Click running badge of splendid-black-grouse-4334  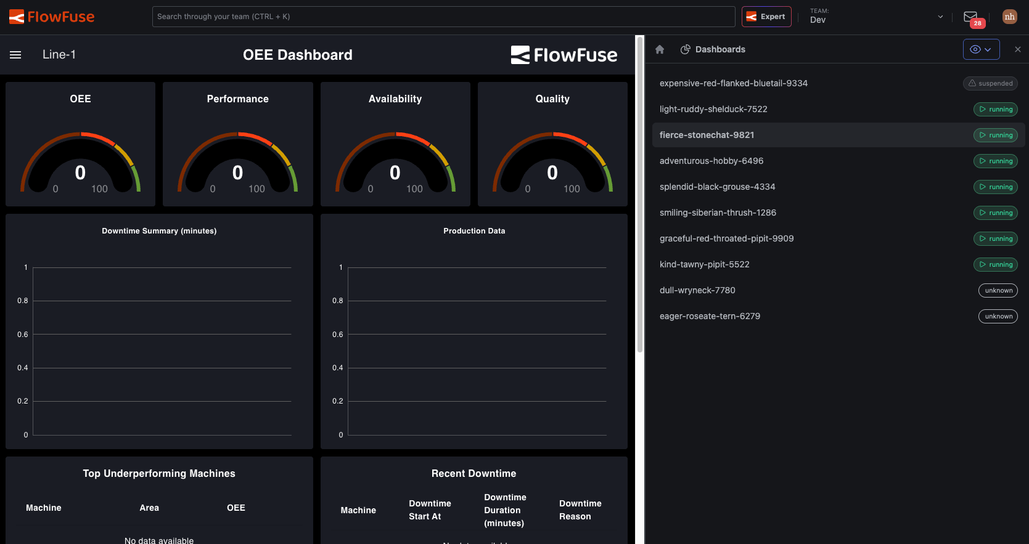[996, 187]
